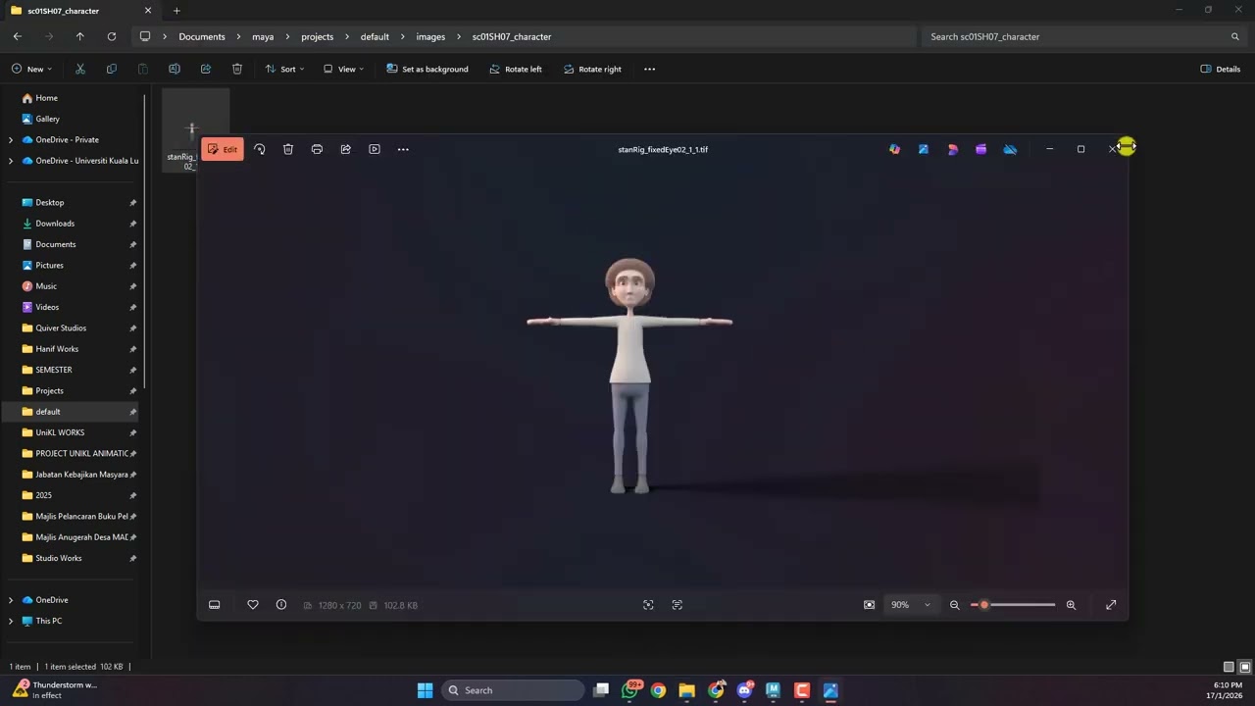Switch Explorer to details list view
This screenshot has height=706, width=1255.
(x=1229, y=667)
